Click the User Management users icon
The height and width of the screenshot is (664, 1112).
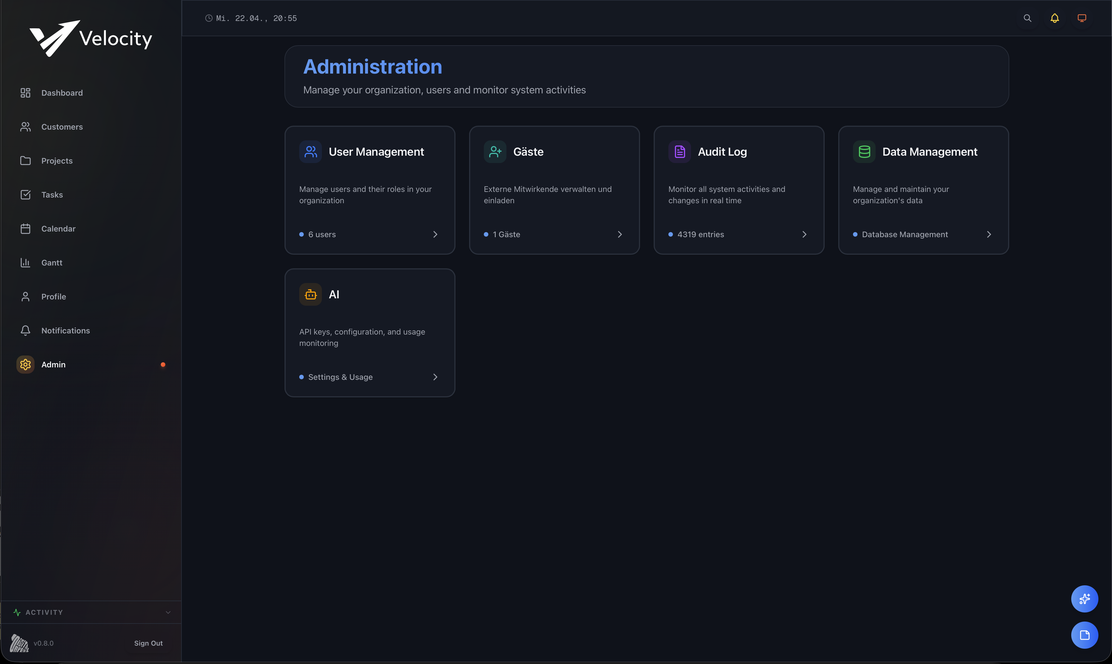(311, 152)
